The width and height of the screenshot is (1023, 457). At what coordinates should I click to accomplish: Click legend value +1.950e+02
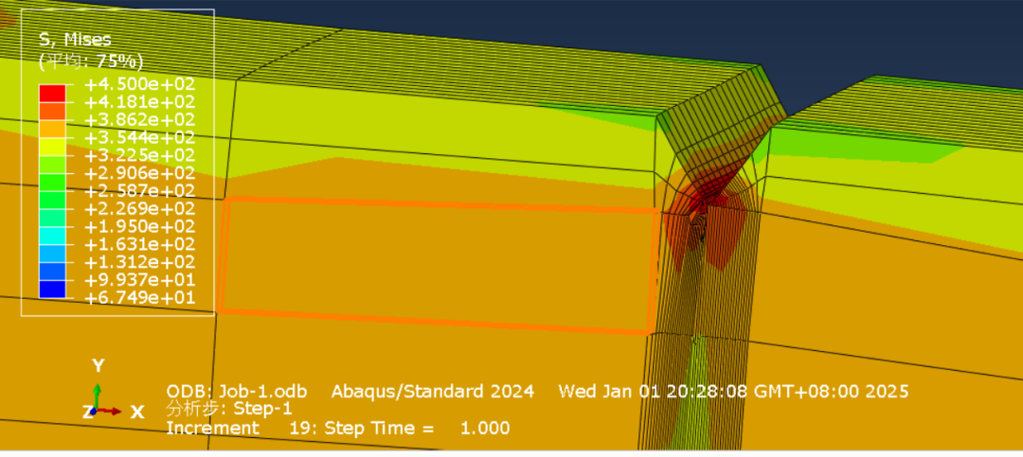pyautogui.click(x=139, y=227)
